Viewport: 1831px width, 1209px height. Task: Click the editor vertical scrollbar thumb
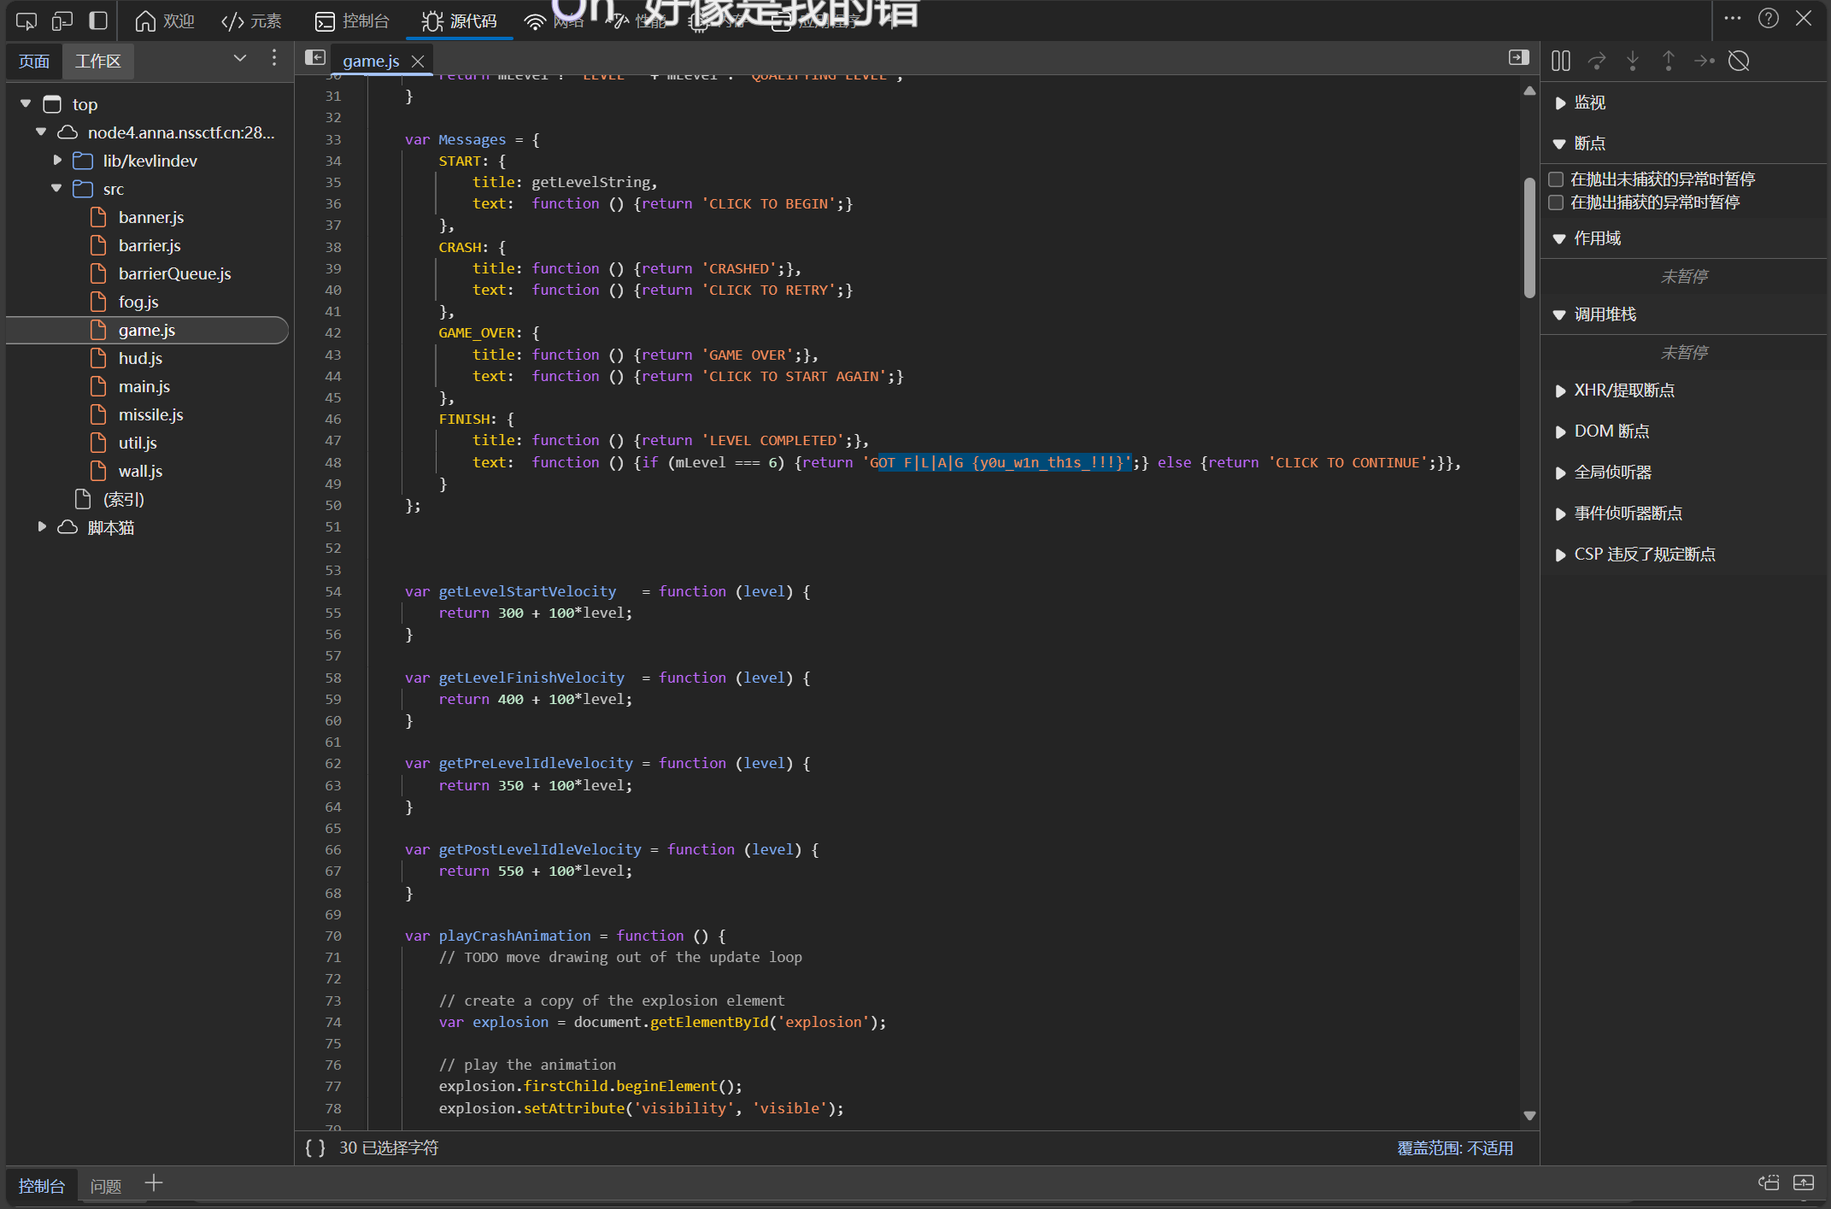click(1529, 238)
